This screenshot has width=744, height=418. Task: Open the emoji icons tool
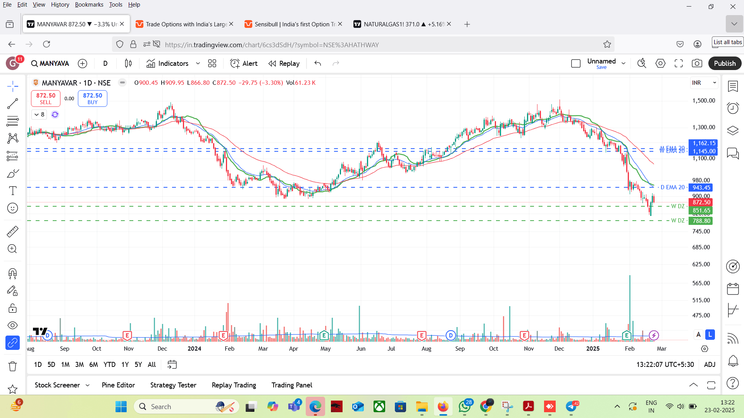coord(12,208)
